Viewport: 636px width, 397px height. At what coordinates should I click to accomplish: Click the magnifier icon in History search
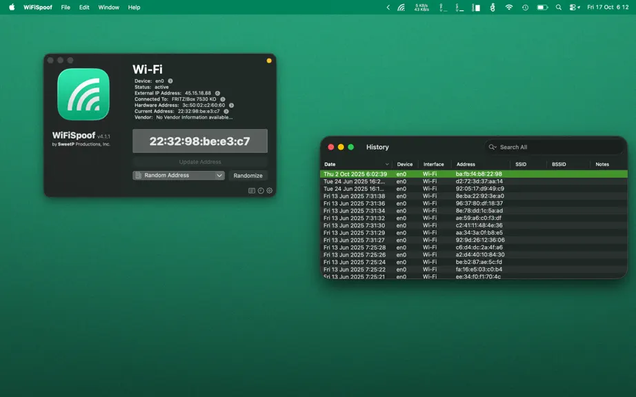493,147
